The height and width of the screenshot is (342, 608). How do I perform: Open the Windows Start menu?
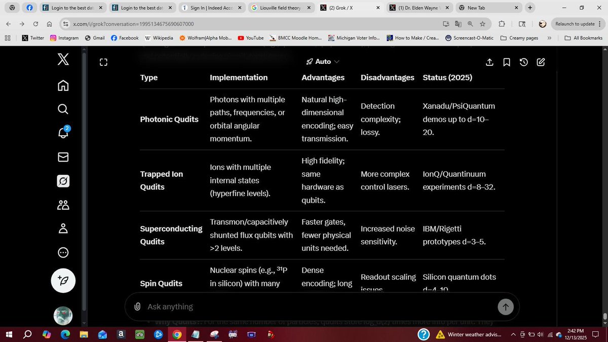[9, 334]
